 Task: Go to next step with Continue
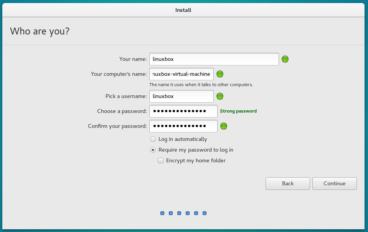[x=335, y=183]
